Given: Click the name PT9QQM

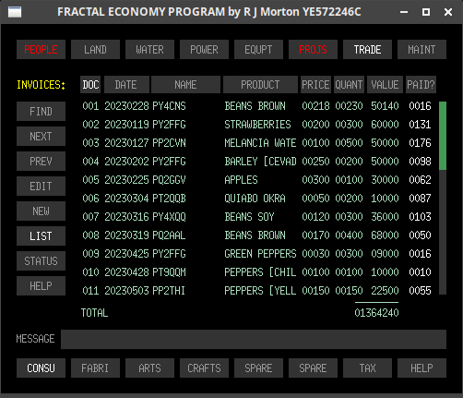Looking at the screenshot, I should coord(169,272).
